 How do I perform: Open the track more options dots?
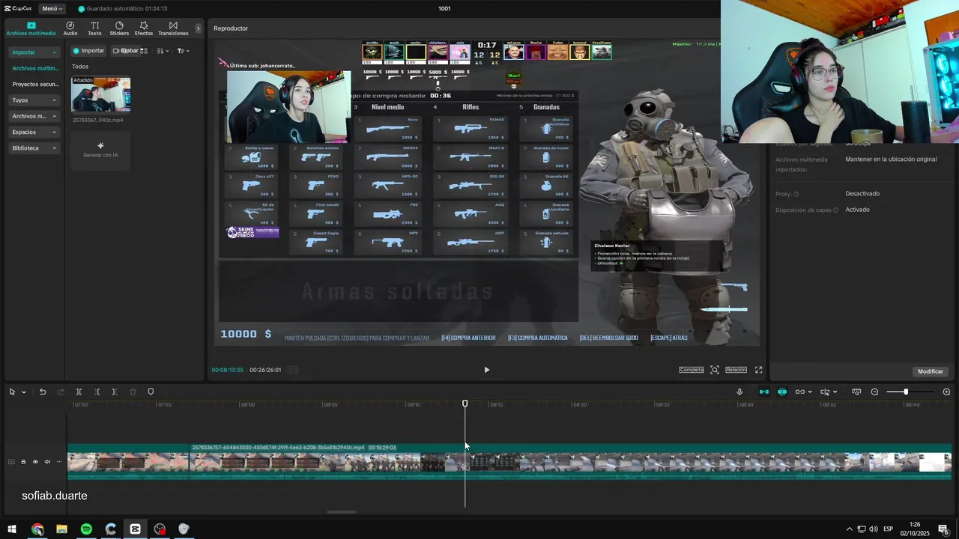pos(59,462)
